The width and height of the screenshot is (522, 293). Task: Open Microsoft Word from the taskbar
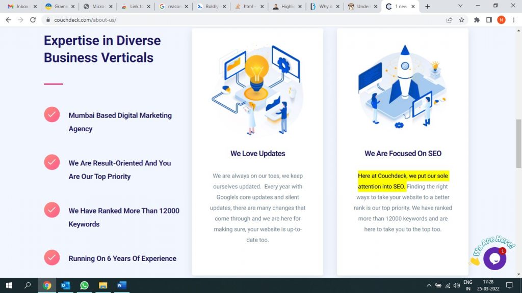pyautogui.click(x=121, y=285)
